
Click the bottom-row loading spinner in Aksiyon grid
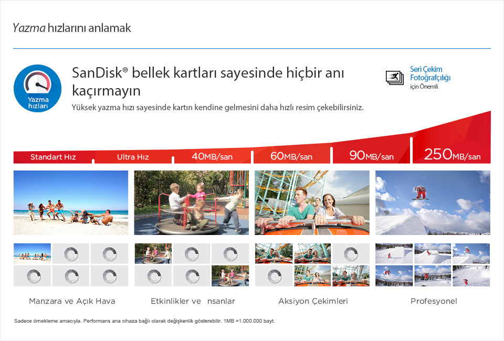click(274, 276)
